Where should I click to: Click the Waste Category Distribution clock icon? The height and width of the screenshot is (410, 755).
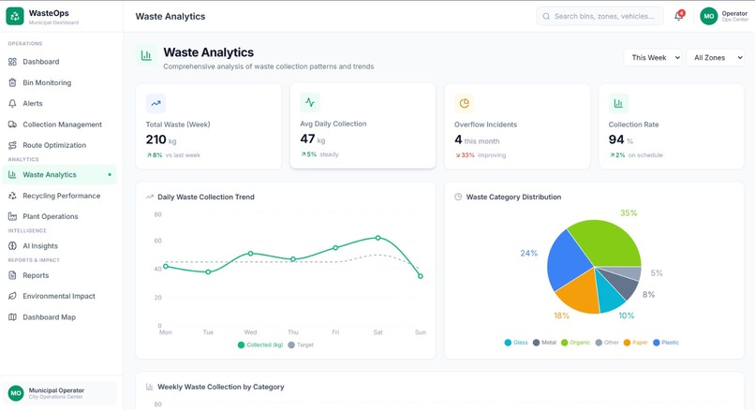(458, 197)
